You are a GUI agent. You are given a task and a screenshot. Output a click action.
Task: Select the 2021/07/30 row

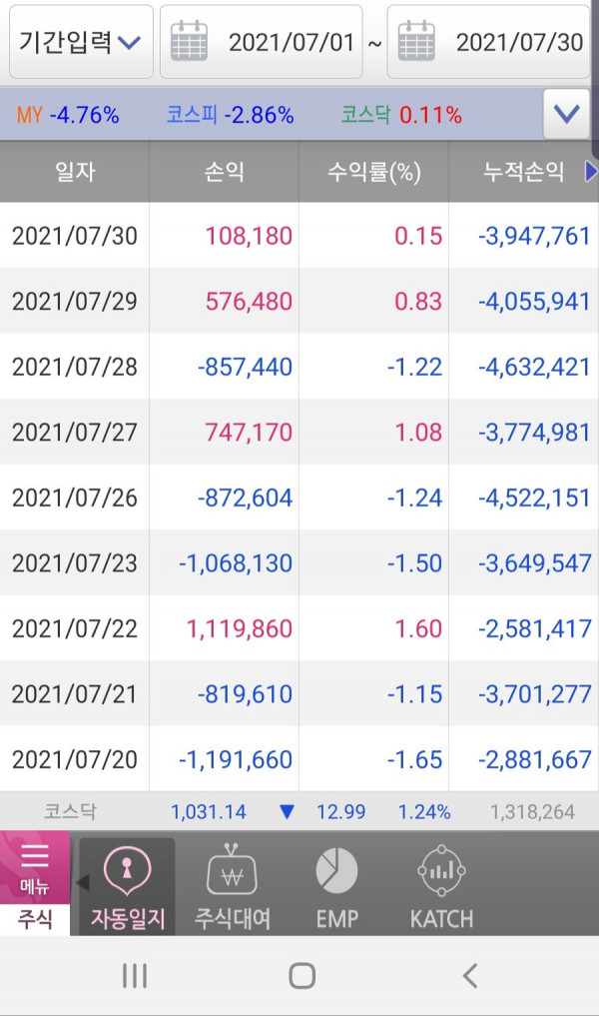[x=299, y=235]
